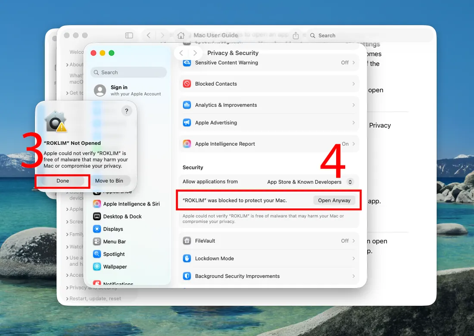Click the question mark help button in the dialog

[x=127, y=111]
